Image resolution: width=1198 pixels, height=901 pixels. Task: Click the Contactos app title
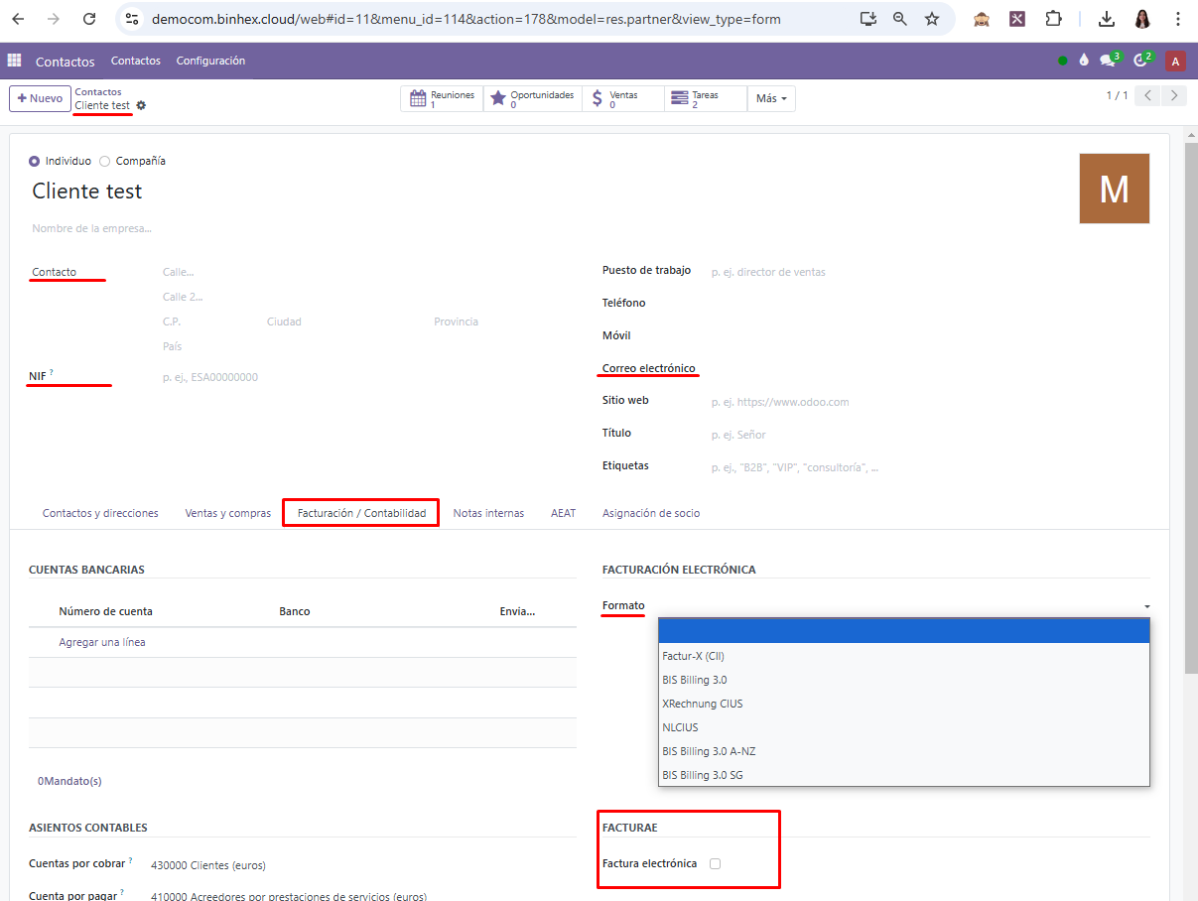coord(66,62)
